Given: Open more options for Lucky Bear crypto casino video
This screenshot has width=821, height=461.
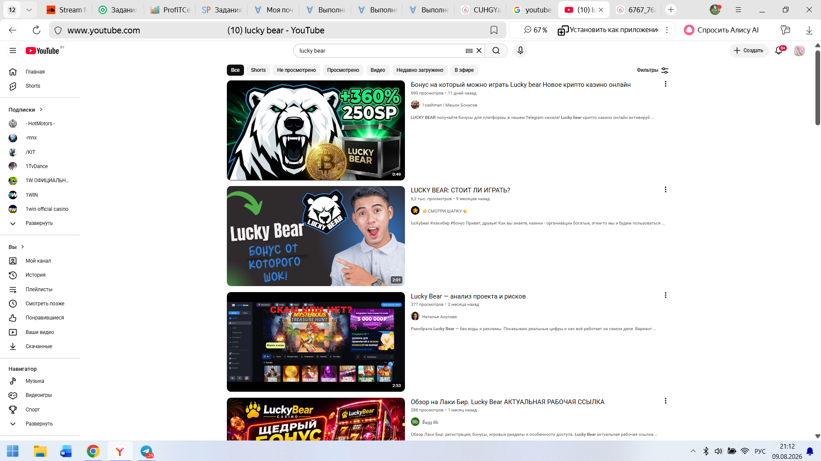Looking at the screenshot, I should [665, 84].
